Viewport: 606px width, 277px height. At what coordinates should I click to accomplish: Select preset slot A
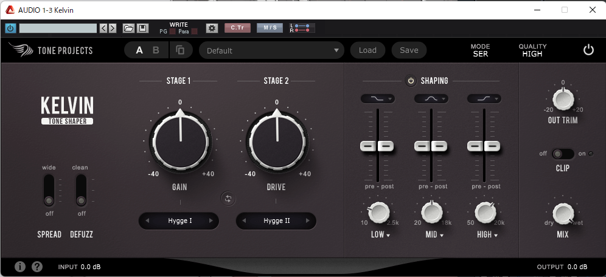click(x=139, y=50)
